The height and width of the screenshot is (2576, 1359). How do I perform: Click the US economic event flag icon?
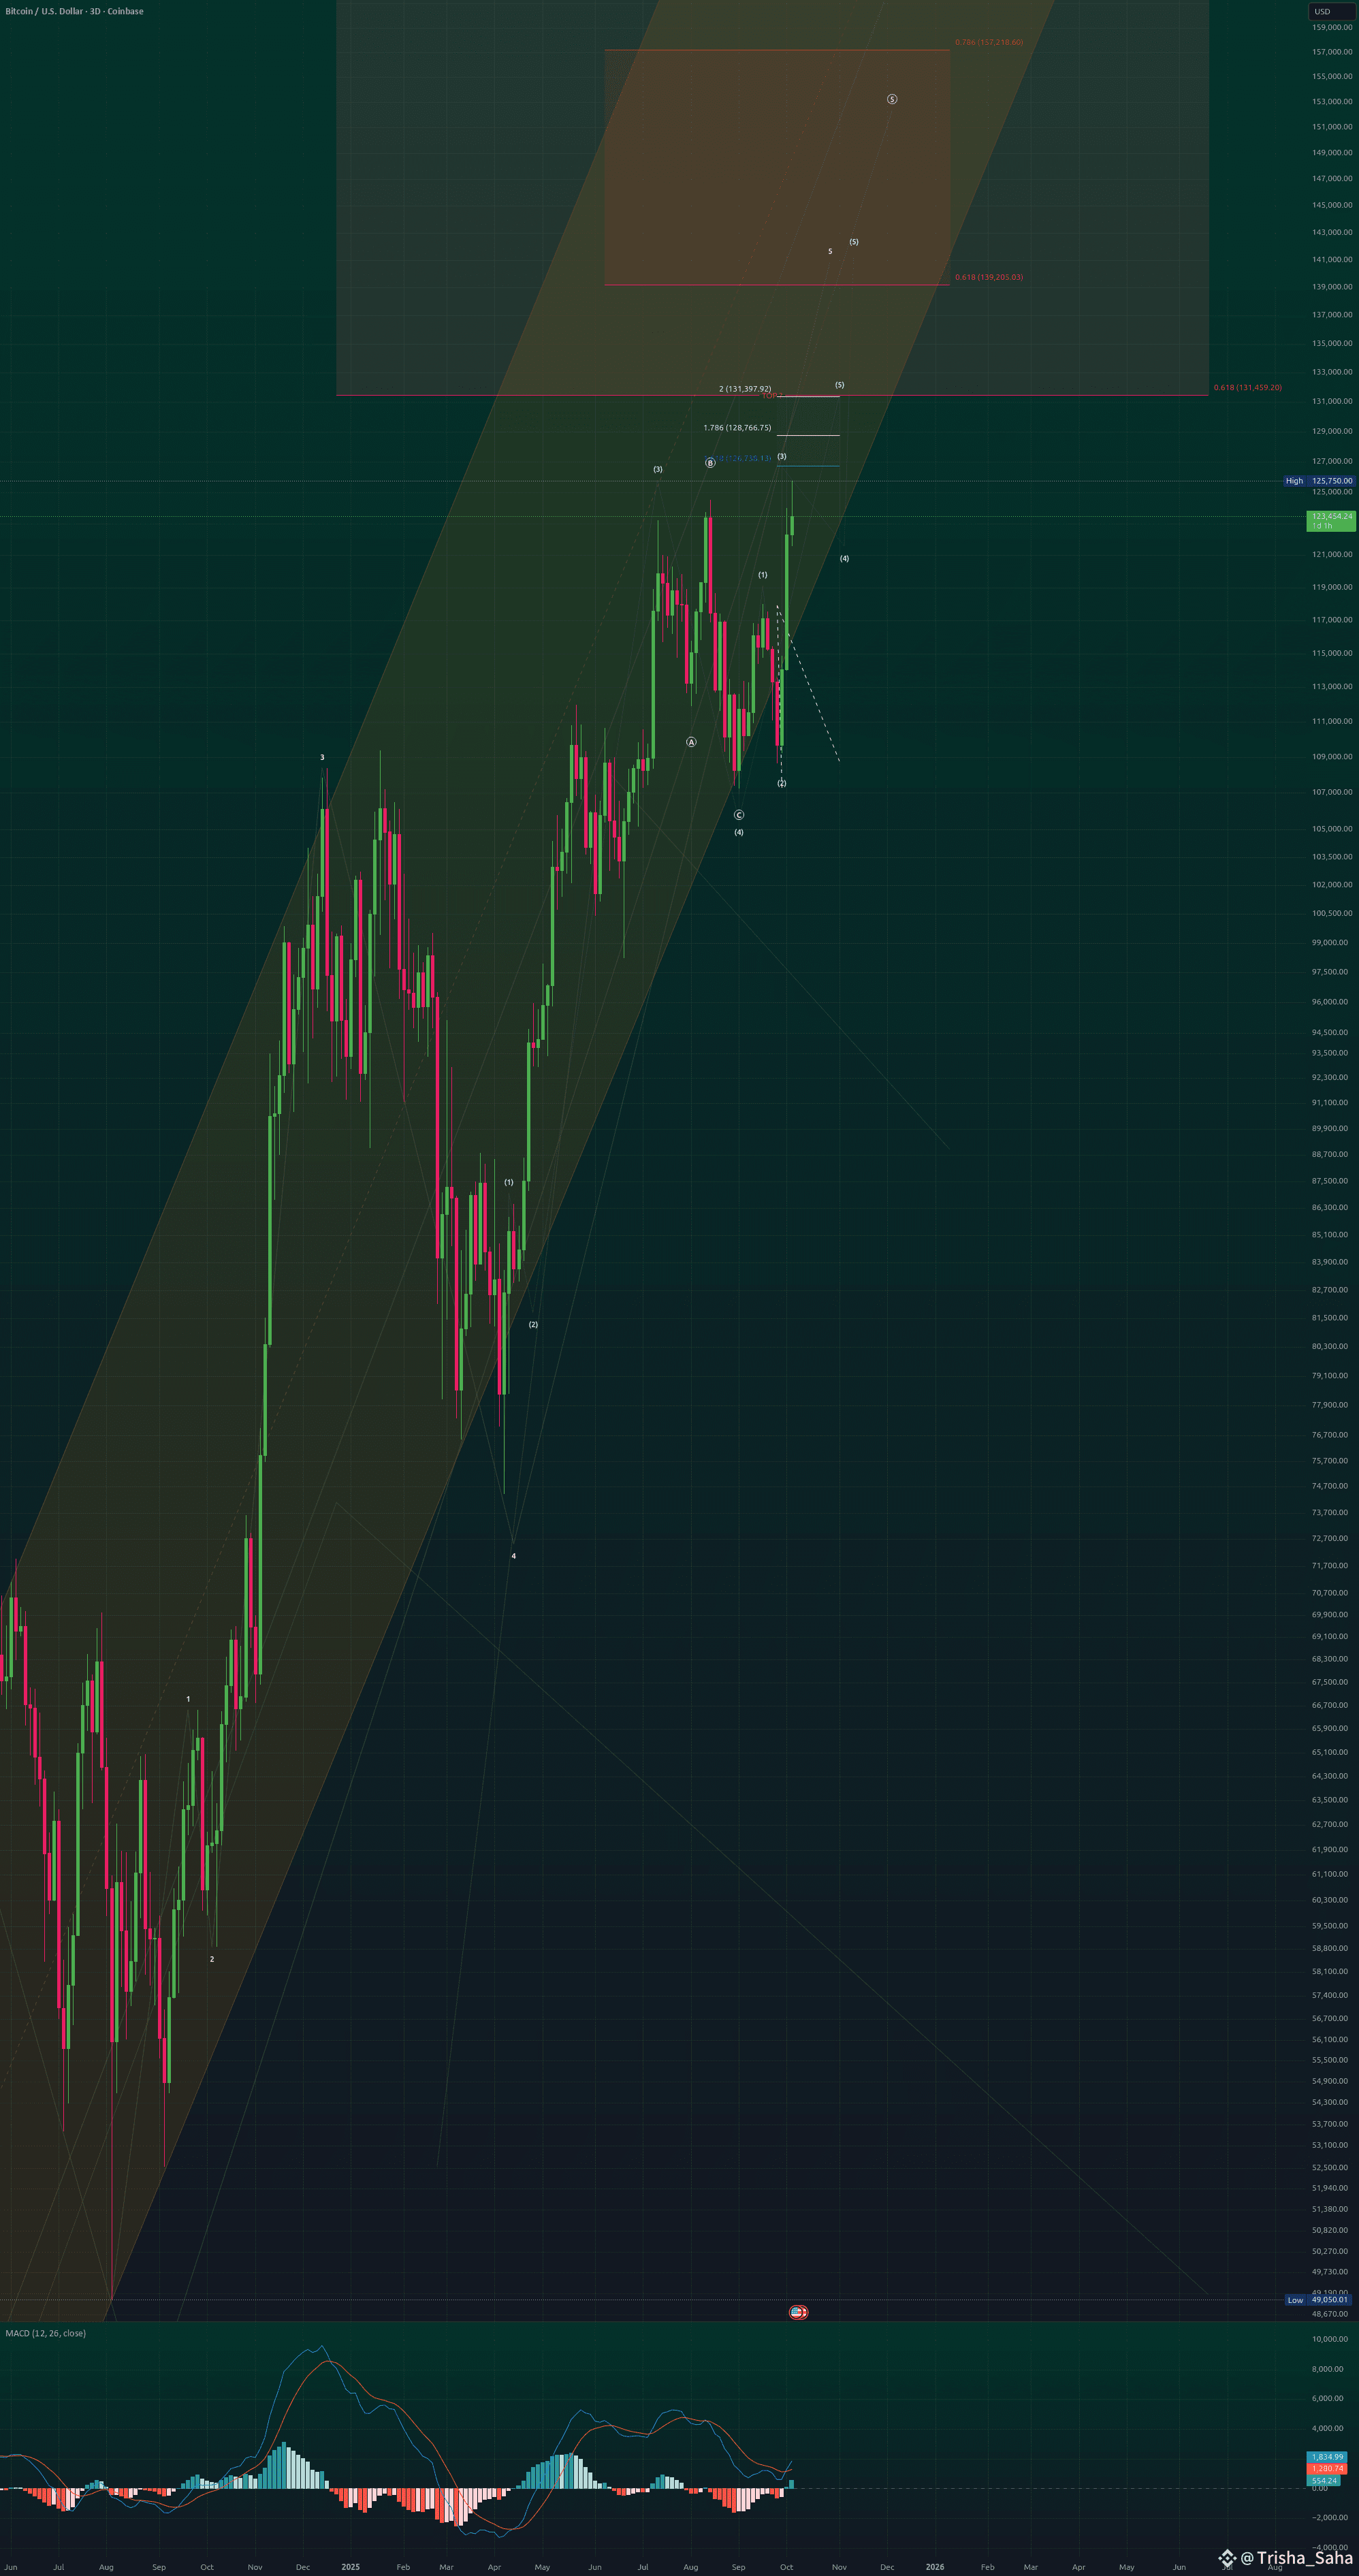pyautogui.click(x=797, y=2312)
